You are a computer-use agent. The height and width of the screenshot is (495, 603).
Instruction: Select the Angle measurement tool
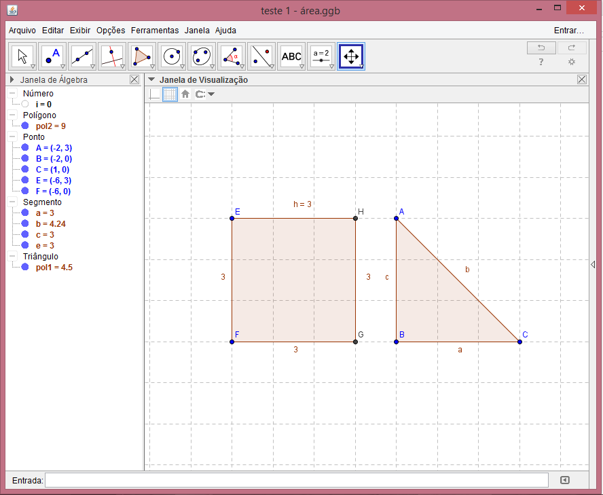coord(232,56)
